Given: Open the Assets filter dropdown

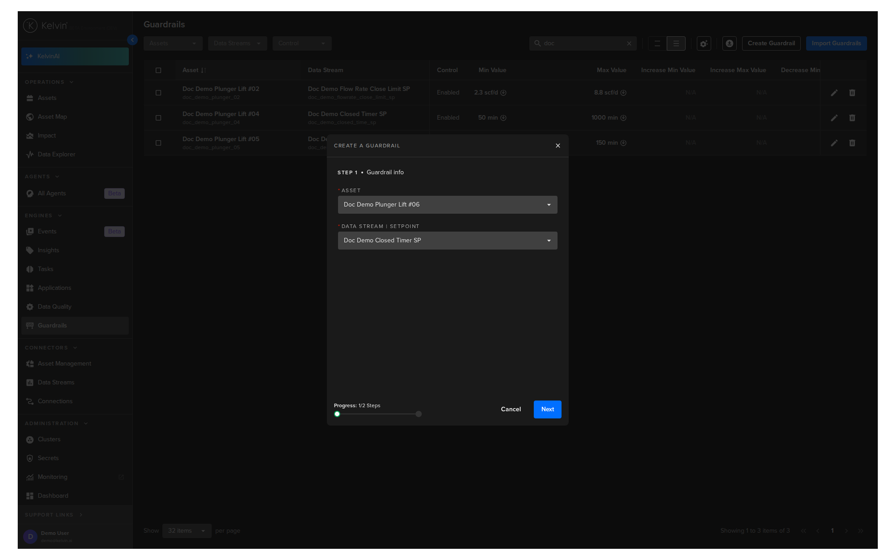Looking at the screenshot, I should pos(173,43).
